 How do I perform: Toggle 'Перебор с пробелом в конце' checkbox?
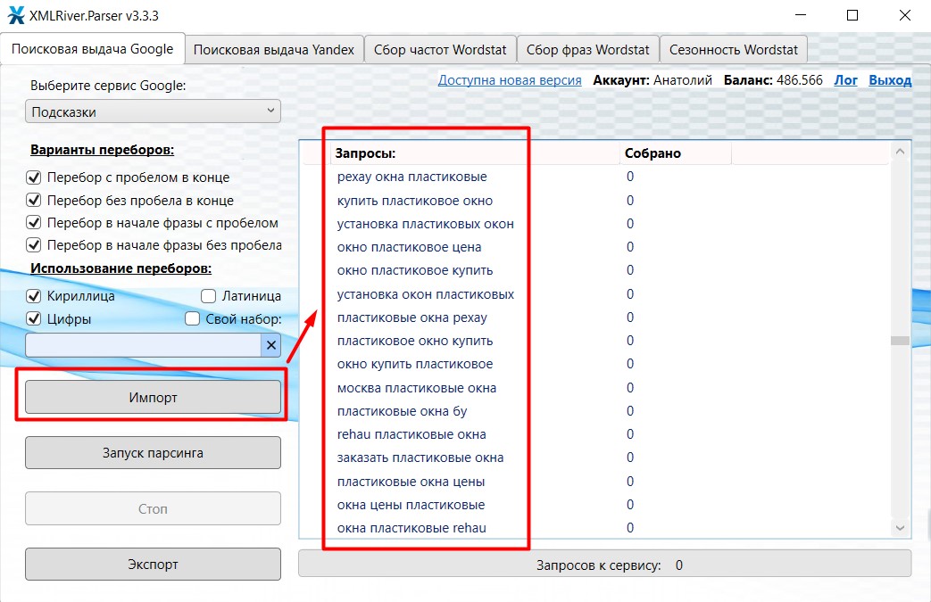pyautogui.click(x=35, y=177)
